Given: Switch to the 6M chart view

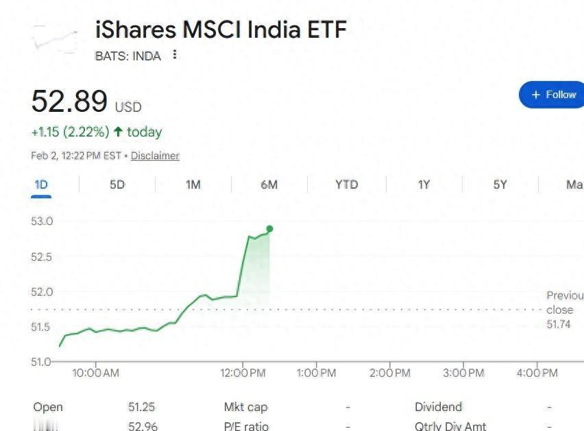Looking at the screenshot, I should 269,185.
